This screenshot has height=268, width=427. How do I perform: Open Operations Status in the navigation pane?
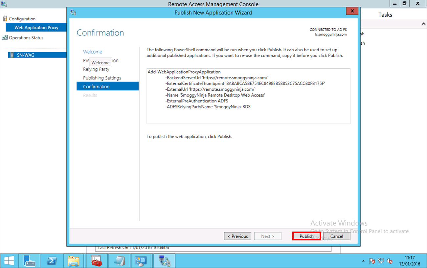point(26,38)
